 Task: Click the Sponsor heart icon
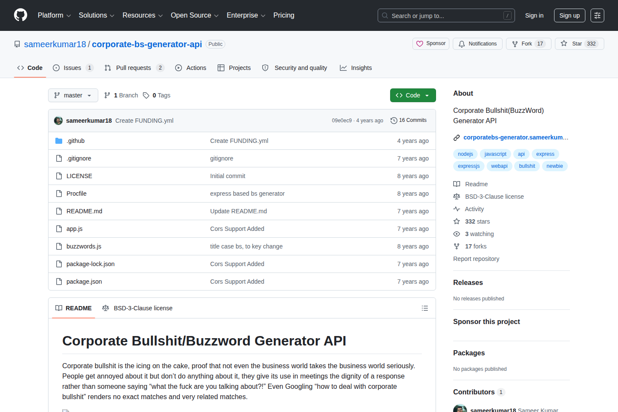coord(420,43)
